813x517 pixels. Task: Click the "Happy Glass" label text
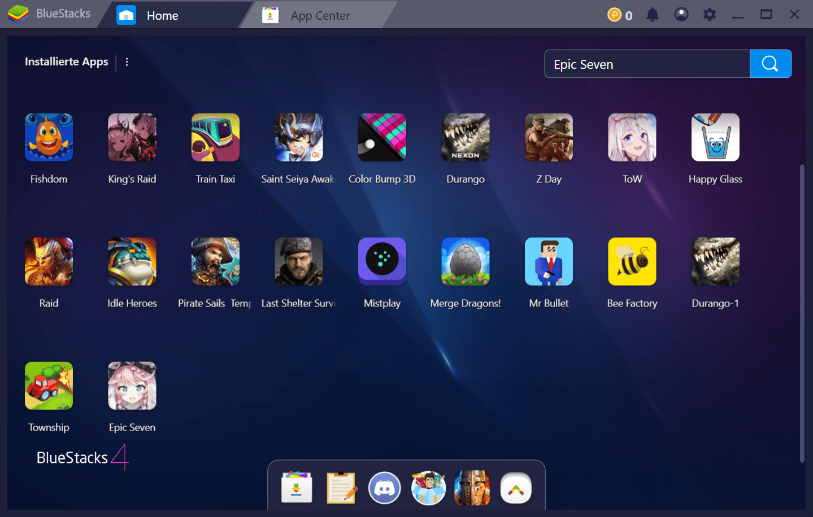point(715,179)
